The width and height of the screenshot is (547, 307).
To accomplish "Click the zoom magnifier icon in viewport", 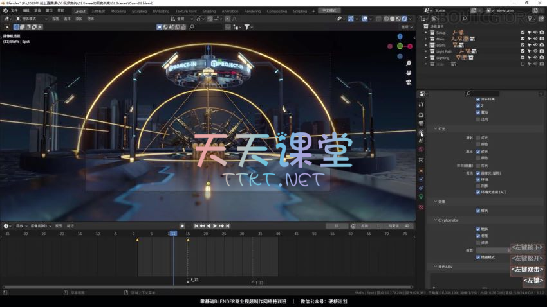I will [x=409, y=63].
